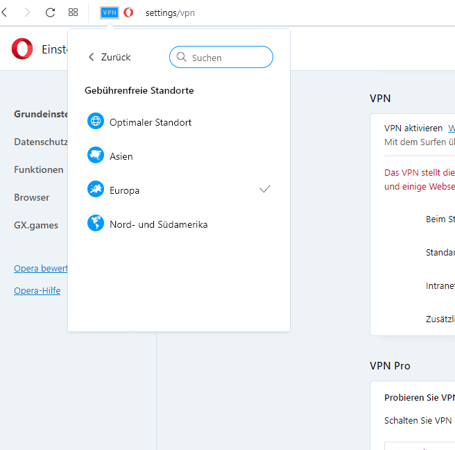This screenshot has height=450, width=455.
Task: Click the Americas globe icon
Action: (96, 223)
